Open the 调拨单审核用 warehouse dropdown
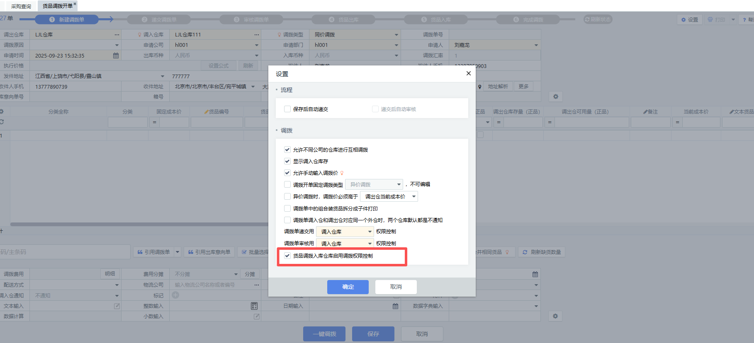 370,244
